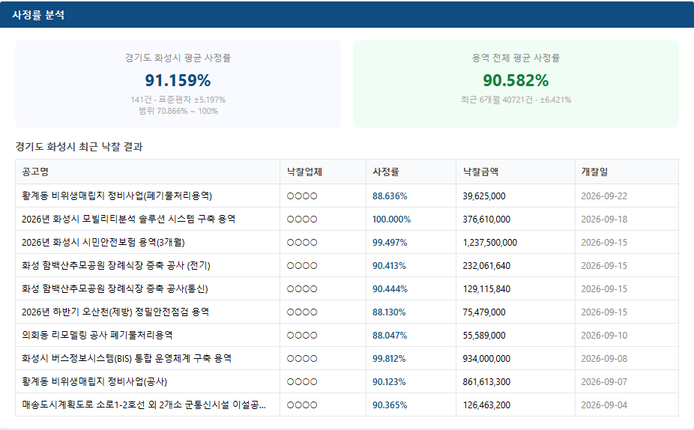Image resolution: width=694 pixels, height=430 pixels.
Task: Click the 91.159% average value
Action: tap(178, 80)
